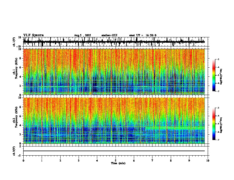Click time axis tick label "9"
Screen dimensions: 234x180
[189, 161]
